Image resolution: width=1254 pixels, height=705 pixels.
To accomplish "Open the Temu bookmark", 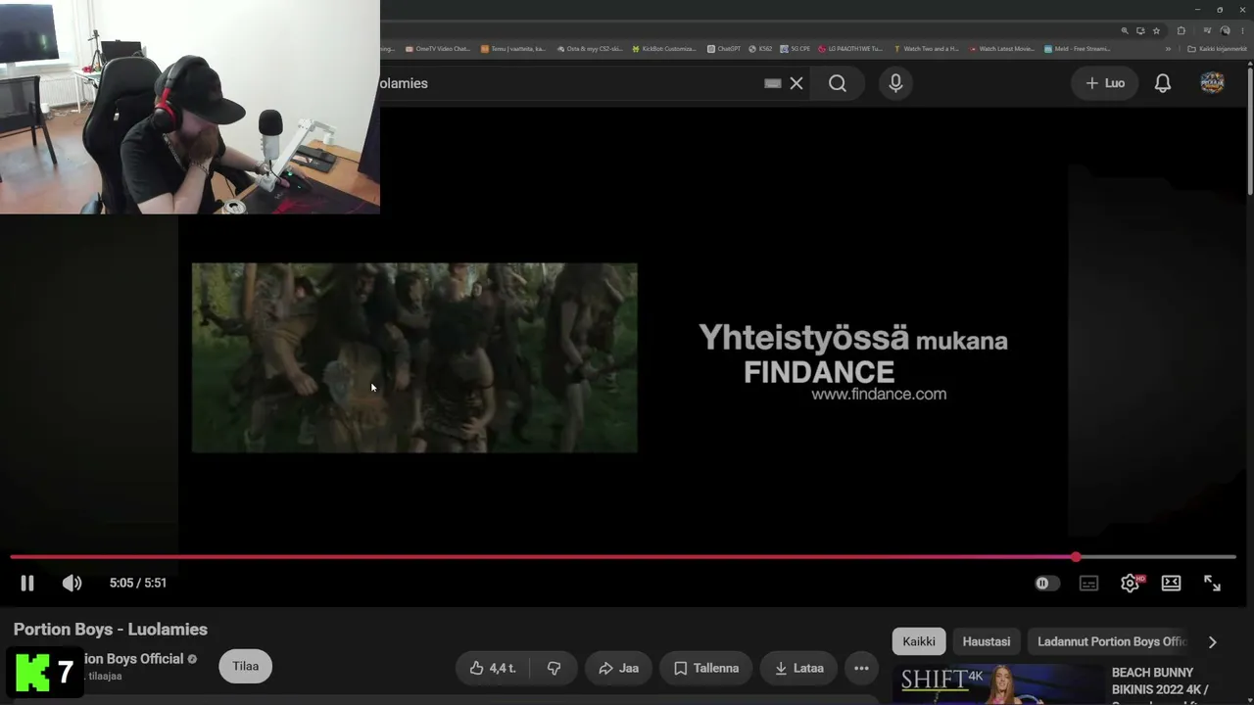I will click(513, 48).
